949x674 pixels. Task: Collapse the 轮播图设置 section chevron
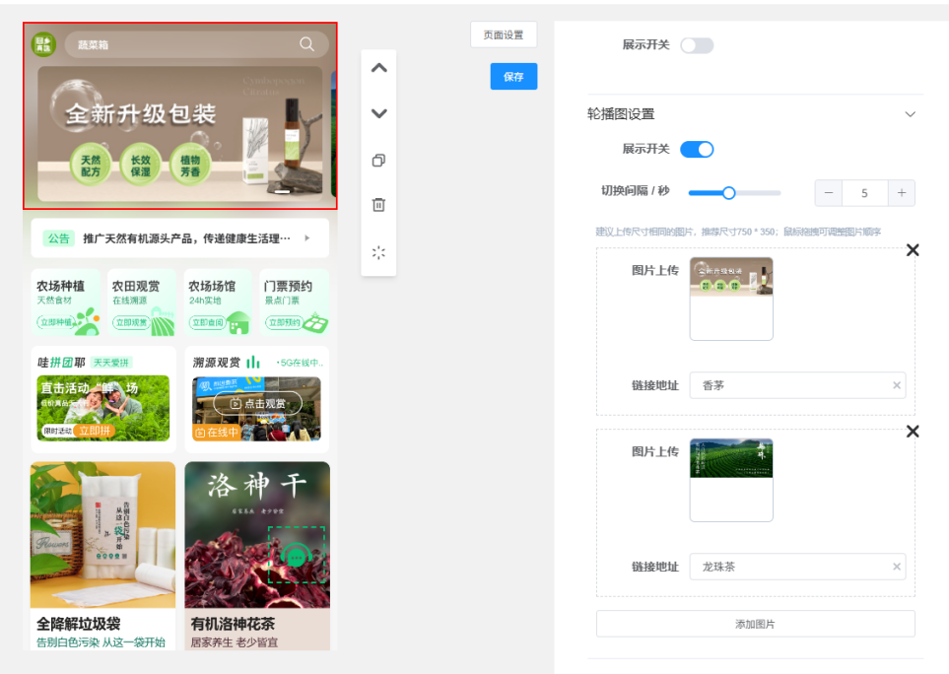[x=910, y=114]
